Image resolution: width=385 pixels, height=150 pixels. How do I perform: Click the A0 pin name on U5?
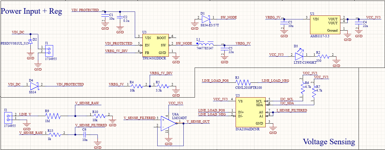click(x=261, y=112)
